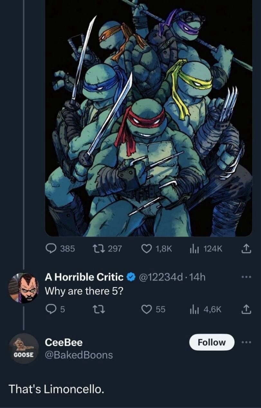Open the @BakedBoons handle

(79, 355)
